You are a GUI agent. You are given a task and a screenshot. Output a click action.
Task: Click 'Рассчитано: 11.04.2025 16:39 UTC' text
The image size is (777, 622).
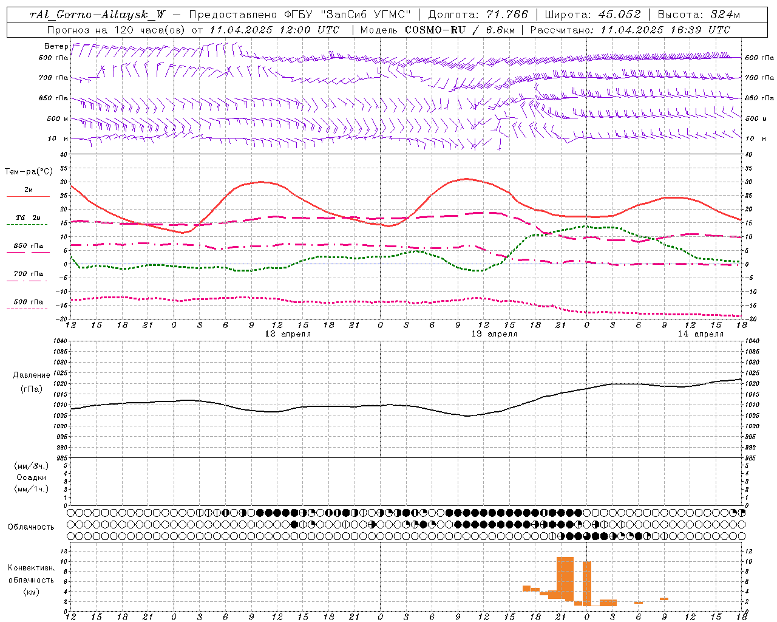coord(630,30)
